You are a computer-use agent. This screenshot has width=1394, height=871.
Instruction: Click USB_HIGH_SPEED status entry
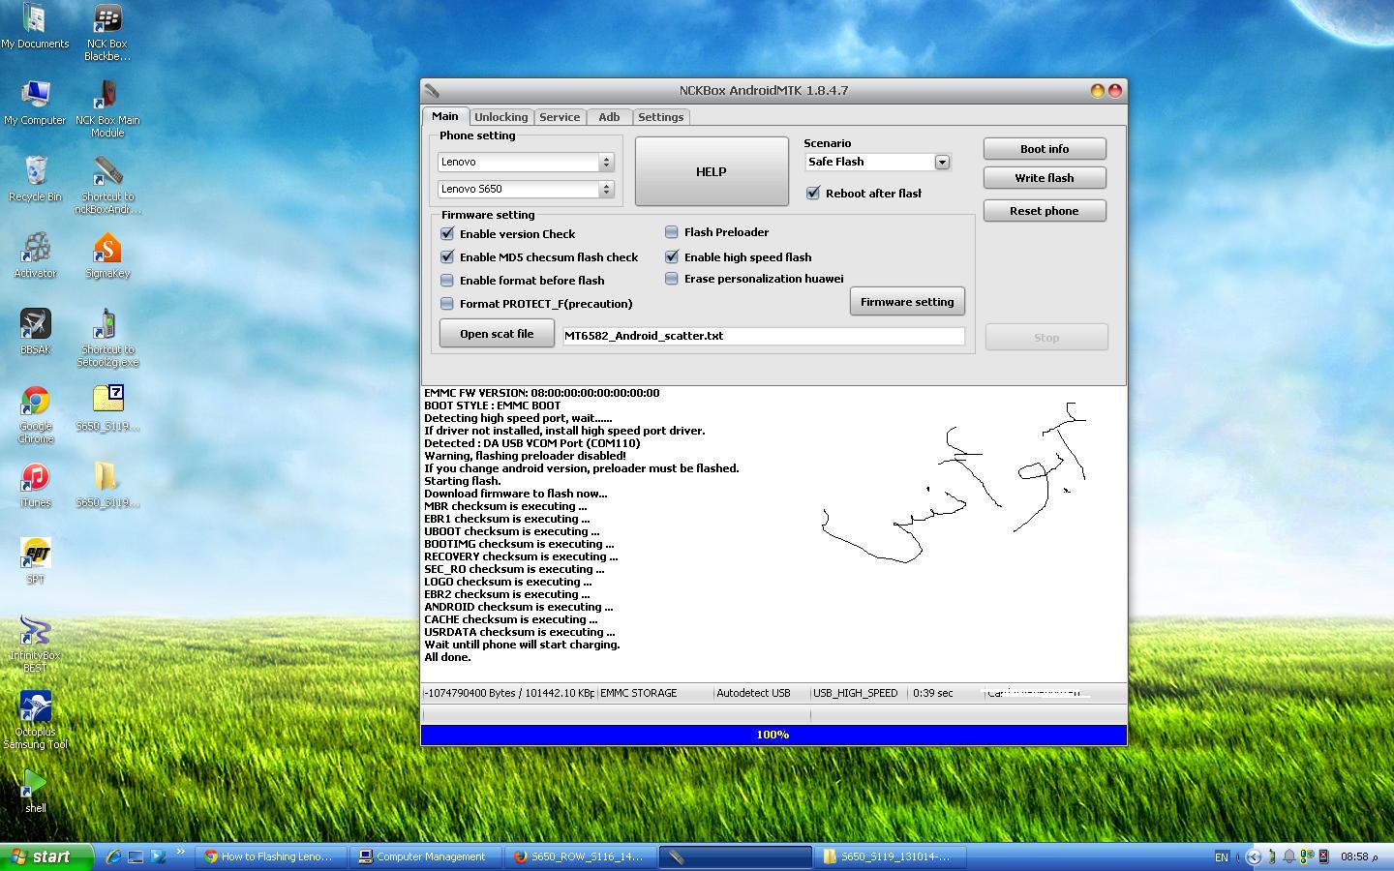[x=856, y=693]
